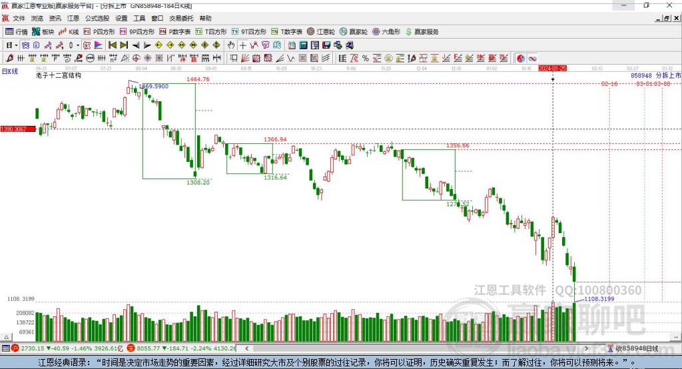Open the P数字表 tool
Image resolution: width=682 pixels, height=369 pixels.
(175, 32)
